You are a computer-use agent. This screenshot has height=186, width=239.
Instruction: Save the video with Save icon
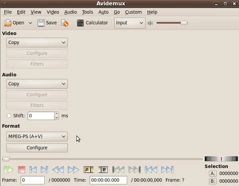click(47, 23)
